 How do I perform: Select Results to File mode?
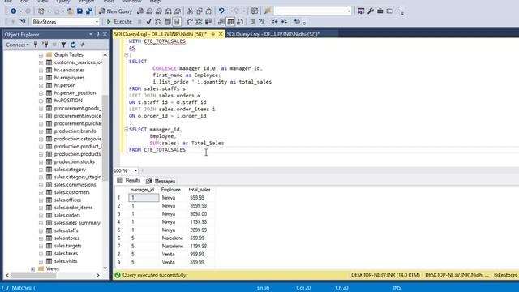240,22
